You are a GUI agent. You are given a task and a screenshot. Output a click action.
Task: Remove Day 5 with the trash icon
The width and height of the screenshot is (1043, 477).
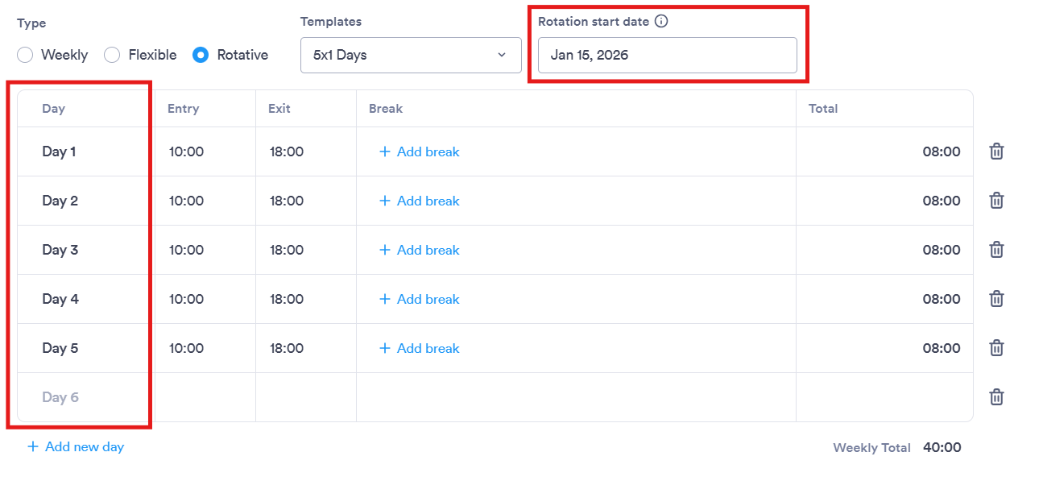[x=996, y=348]
